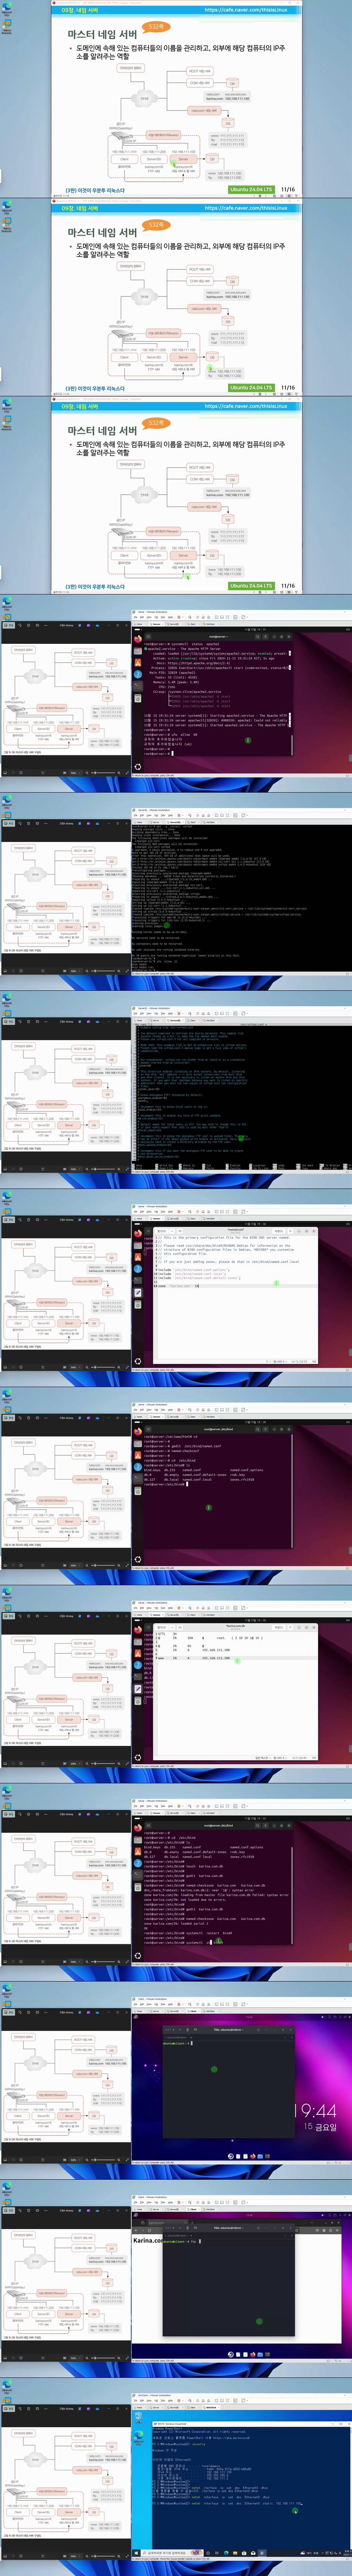This screenshot has width=352, height=2576.
Task: Expand the Open dropdown in the gedit header bar
Action: (161, 1230)
